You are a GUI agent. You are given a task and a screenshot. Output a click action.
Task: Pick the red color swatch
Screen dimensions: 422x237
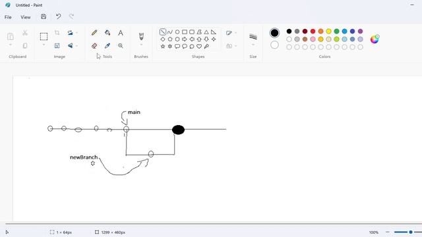313,32
